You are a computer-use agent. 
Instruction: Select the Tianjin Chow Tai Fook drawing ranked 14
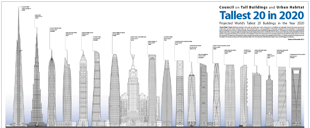tap(217, 95)
